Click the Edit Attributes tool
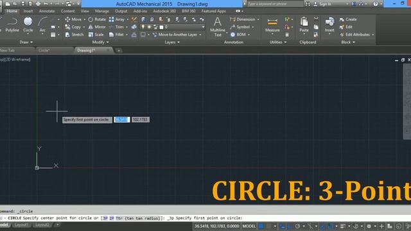 (355, 35)
